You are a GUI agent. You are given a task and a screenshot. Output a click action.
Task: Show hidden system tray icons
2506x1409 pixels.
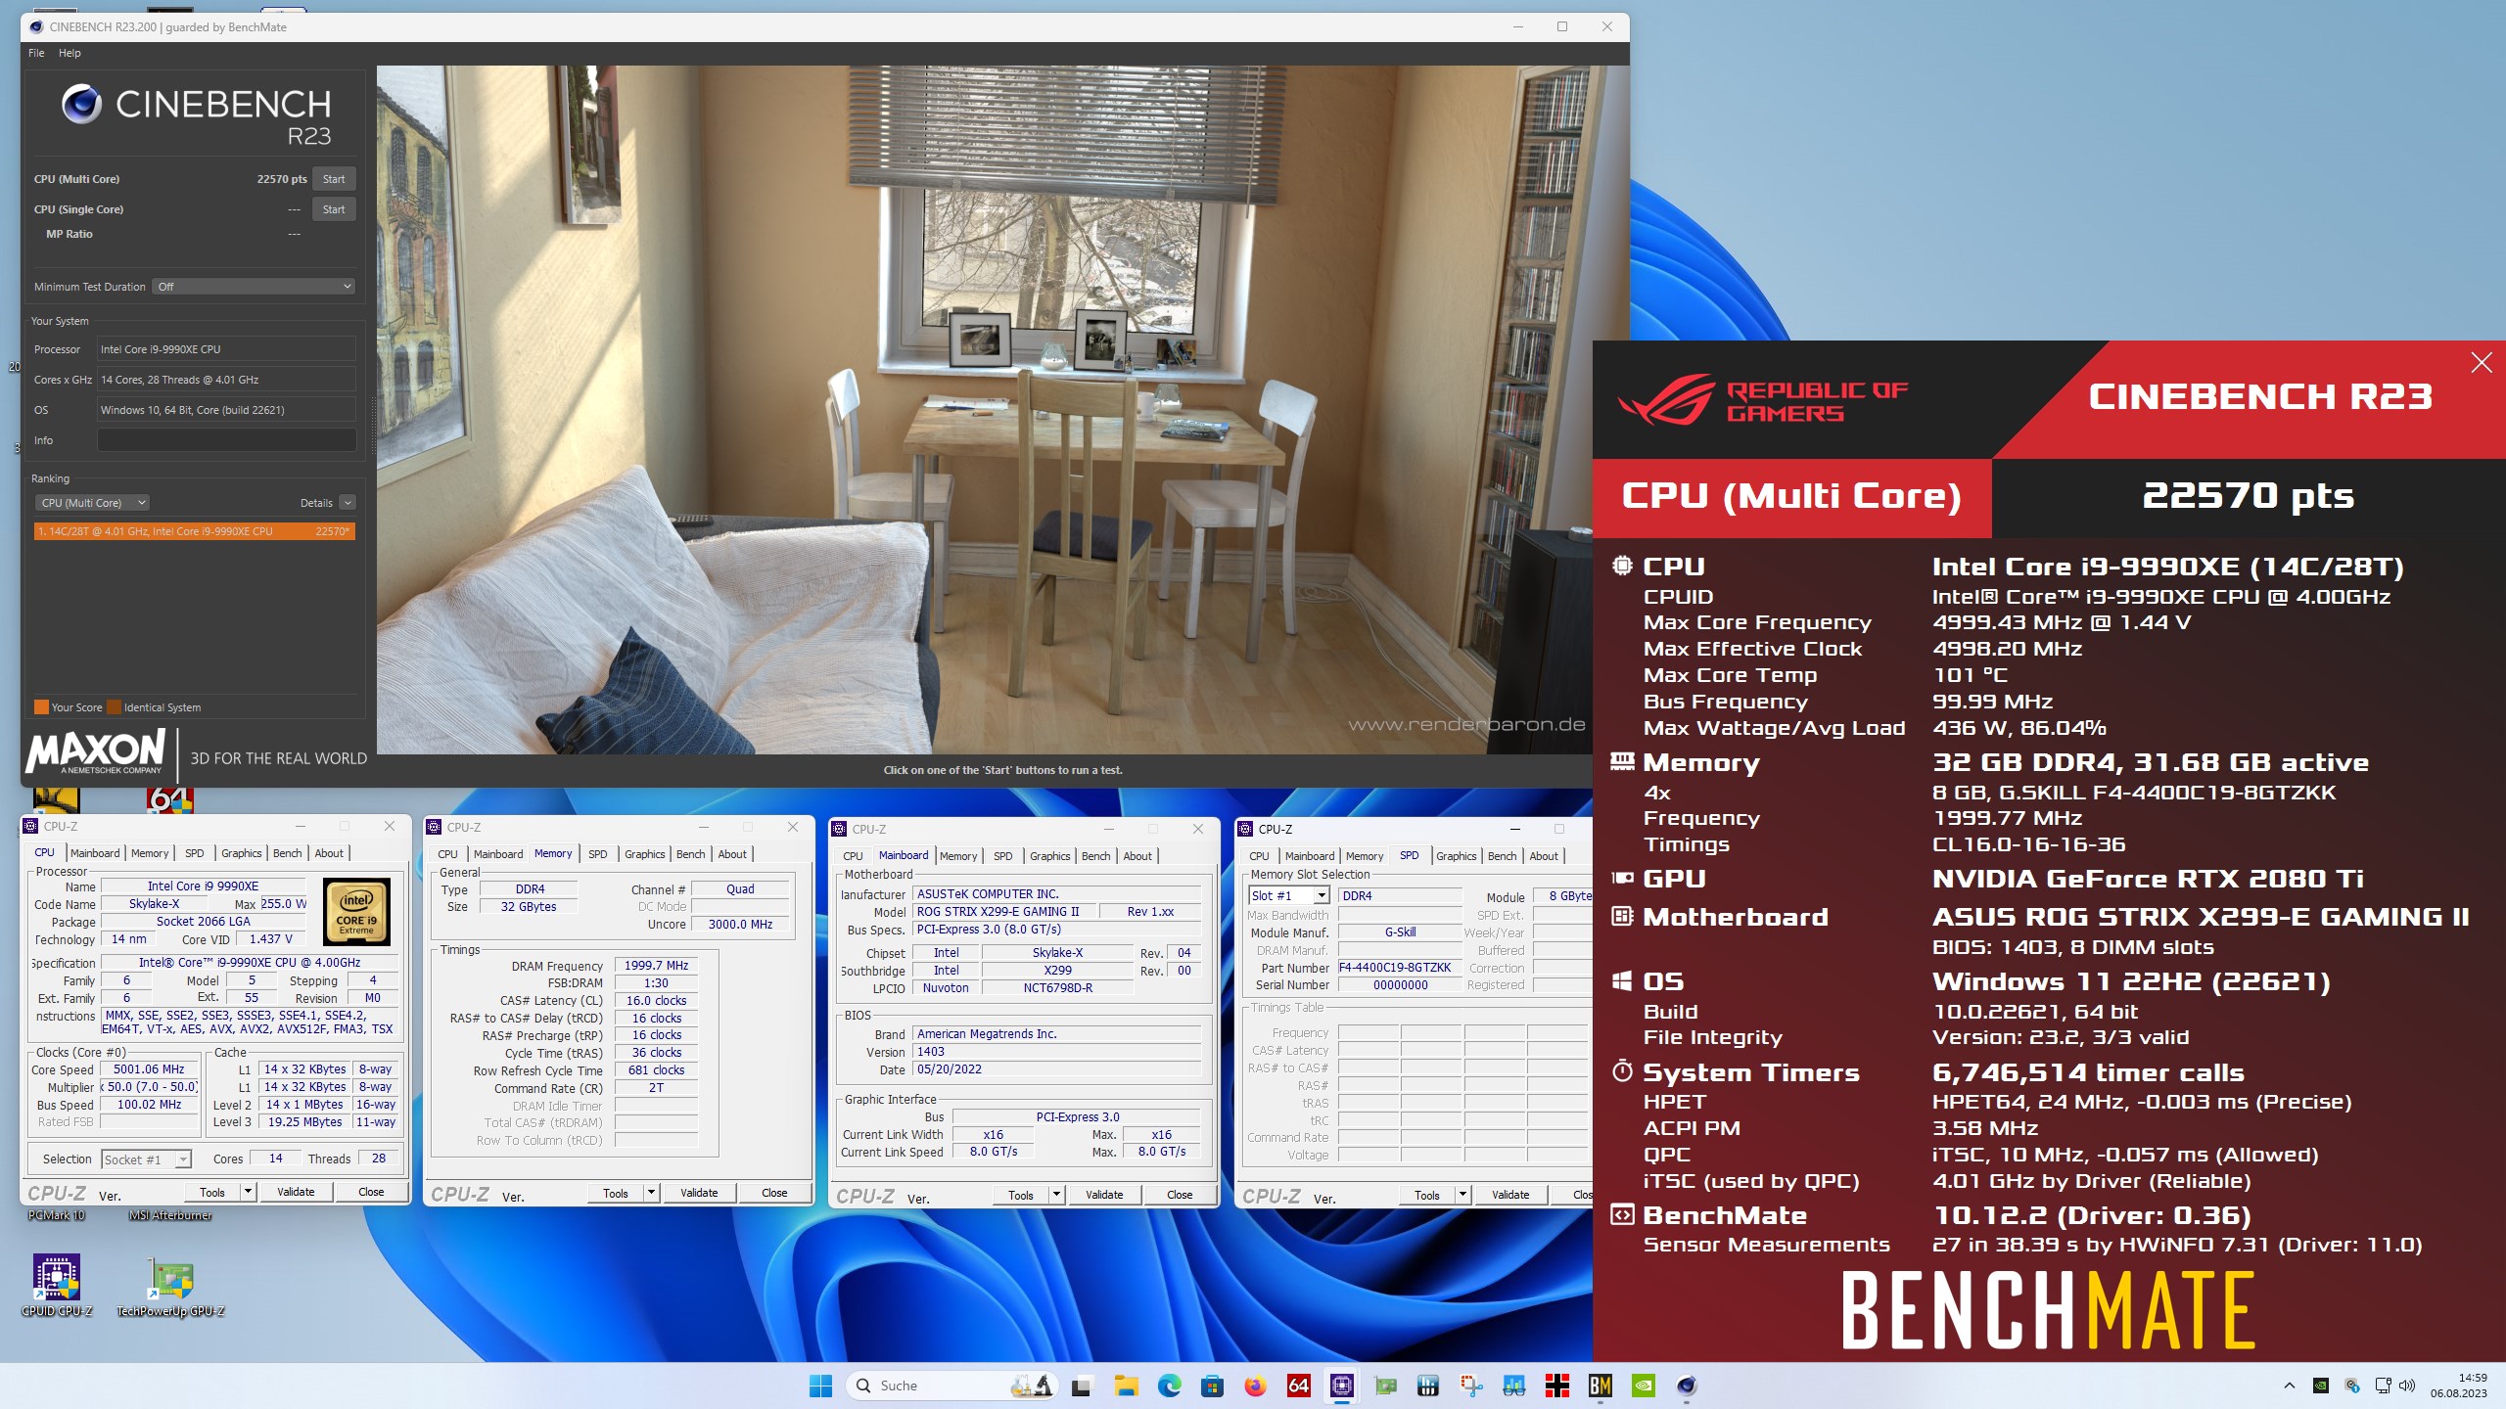click(x=2289, y=1386)
